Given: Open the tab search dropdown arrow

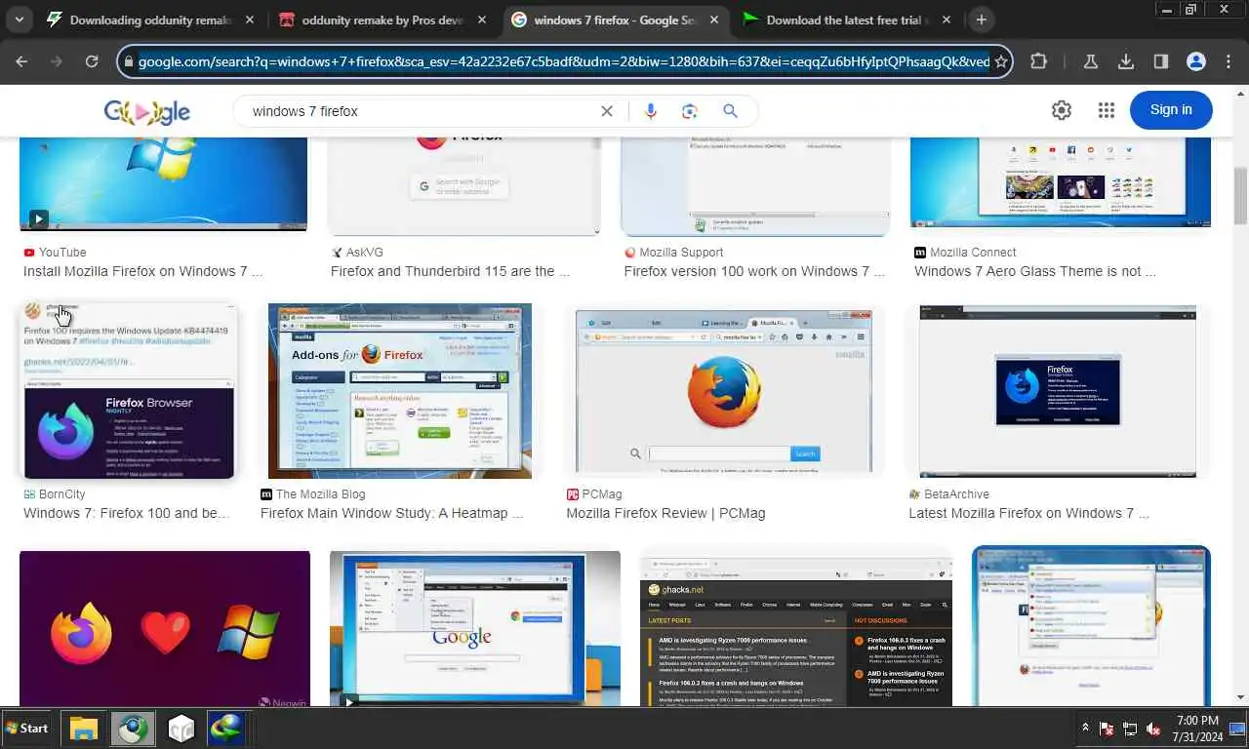Looking at the screenshot, I should click(x=19, y=20).
